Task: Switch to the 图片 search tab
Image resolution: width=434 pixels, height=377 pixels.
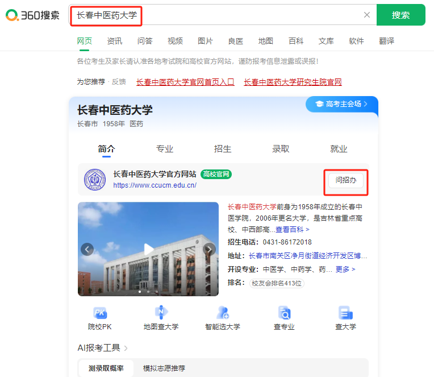Action: click(x=205, y=41)
